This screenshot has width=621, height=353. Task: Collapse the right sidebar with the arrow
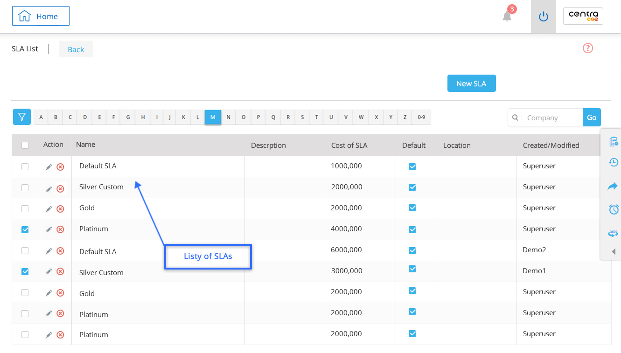point(612,251)
